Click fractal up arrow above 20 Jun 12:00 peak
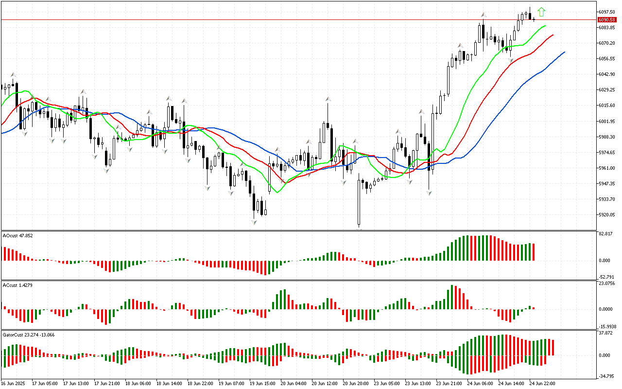This screenshot has width=622, height=389. tap(328, 99)
